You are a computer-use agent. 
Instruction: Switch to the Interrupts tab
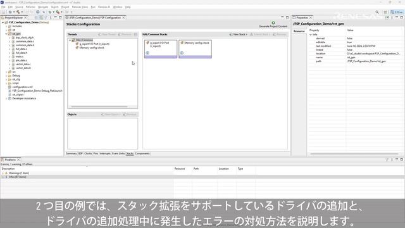pyautogui.click(x=105, y=153)
